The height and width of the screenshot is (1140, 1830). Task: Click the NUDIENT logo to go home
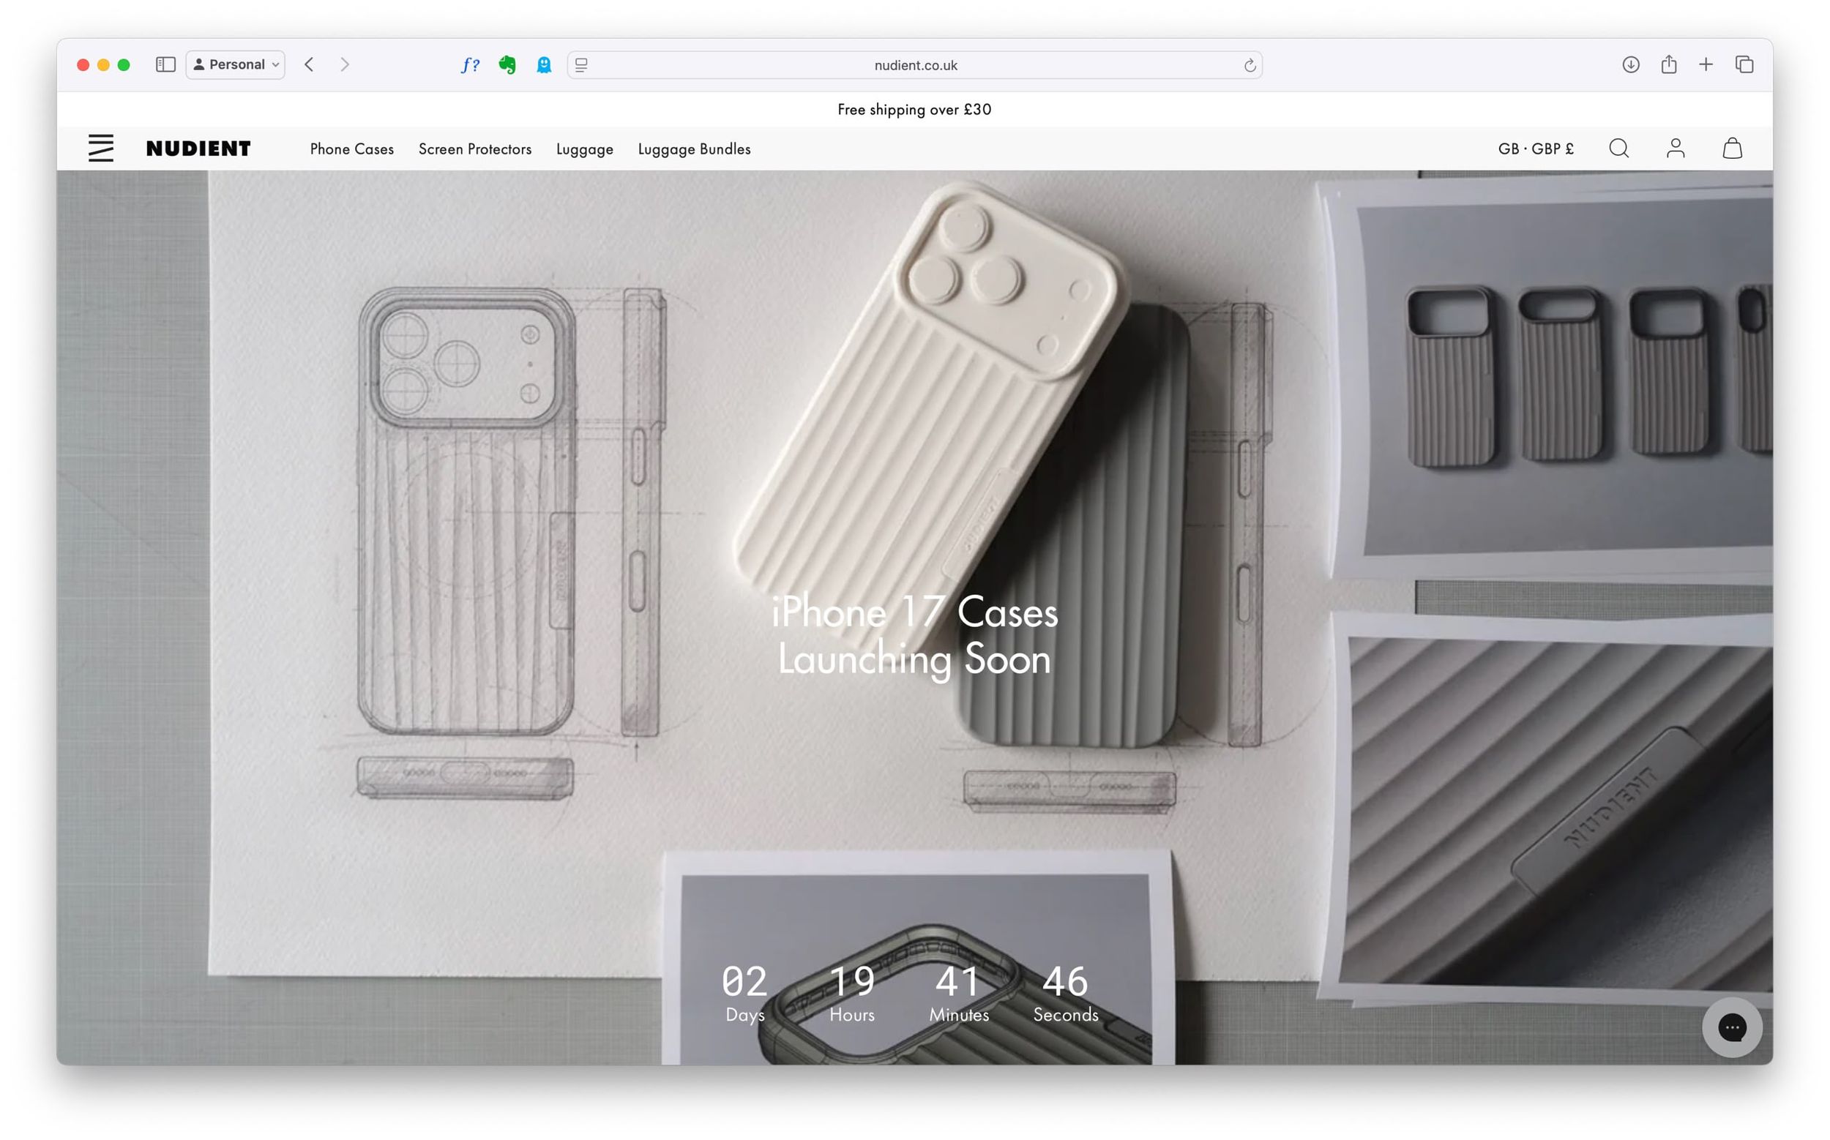(198, 148)
